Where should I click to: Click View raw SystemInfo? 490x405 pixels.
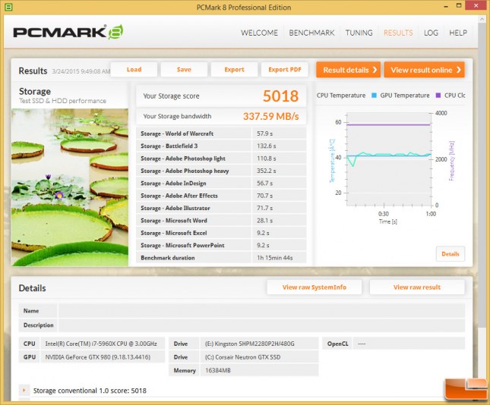[x=315, y=287]
